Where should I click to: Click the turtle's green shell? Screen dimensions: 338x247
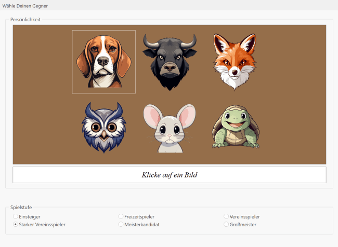coord(249,130)
